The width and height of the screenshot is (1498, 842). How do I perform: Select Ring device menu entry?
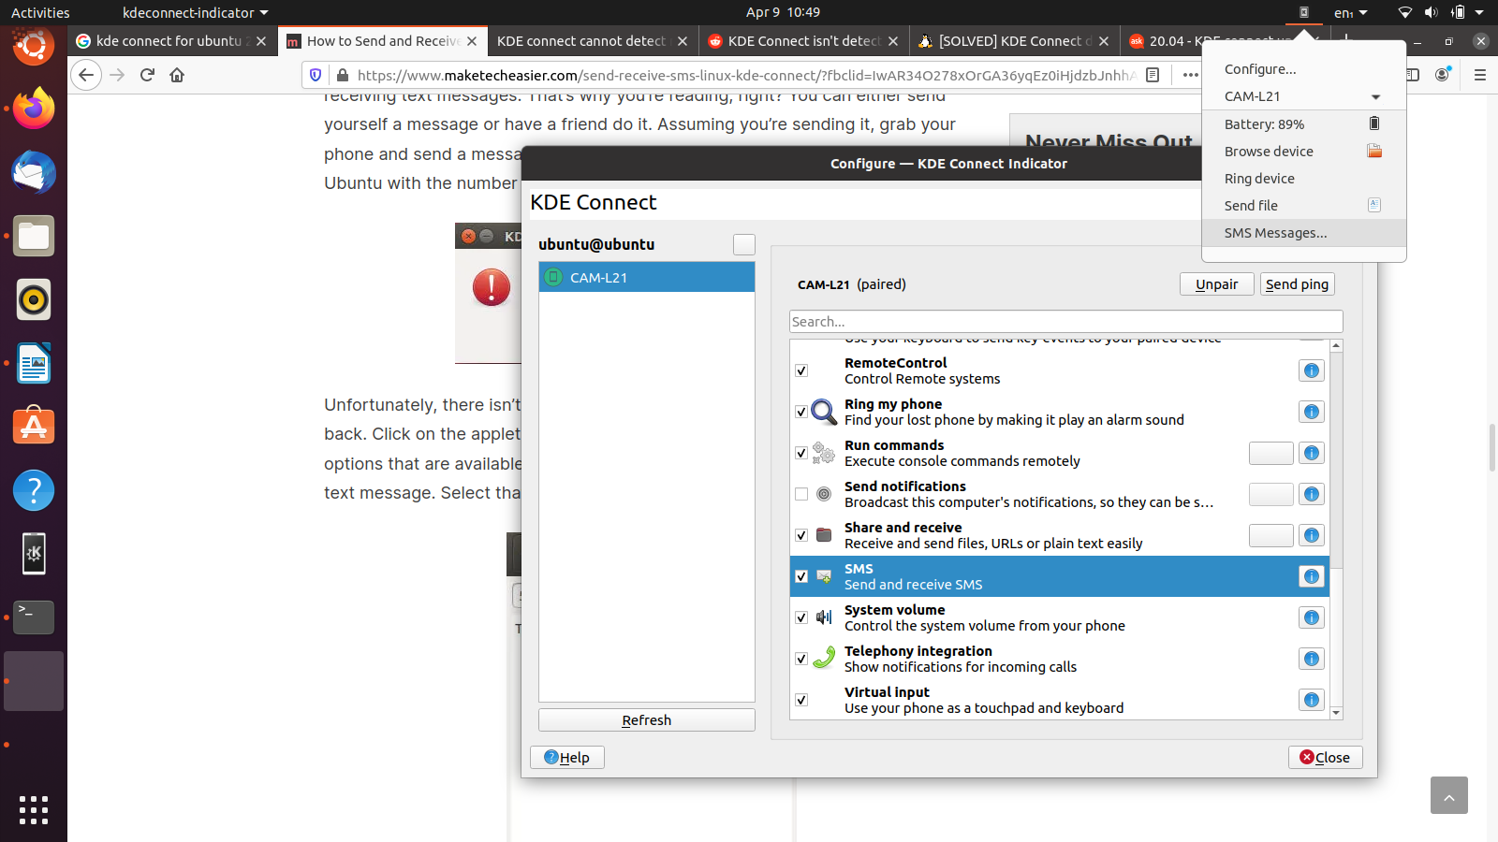(x=1304, y=178)
